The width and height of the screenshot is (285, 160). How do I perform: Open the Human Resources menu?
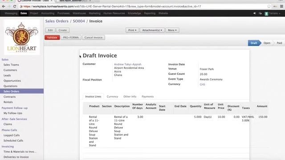coord(114,13)
